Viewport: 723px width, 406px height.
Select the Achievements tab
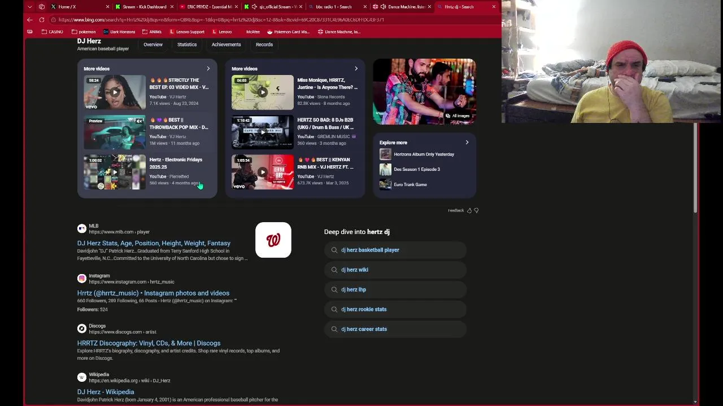pyautogui.click(x=226, y=45)
